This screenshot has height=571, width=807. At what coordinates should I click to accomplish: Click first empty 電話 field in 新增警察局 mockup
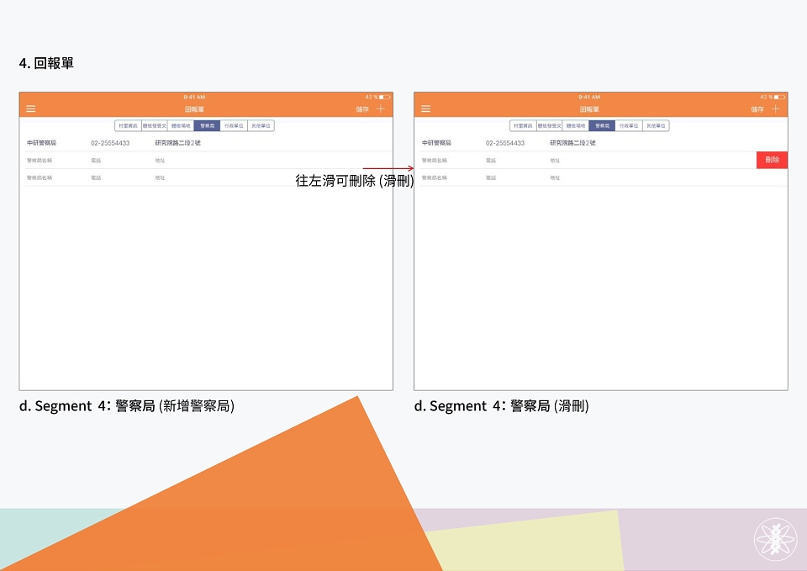[96, 161]
